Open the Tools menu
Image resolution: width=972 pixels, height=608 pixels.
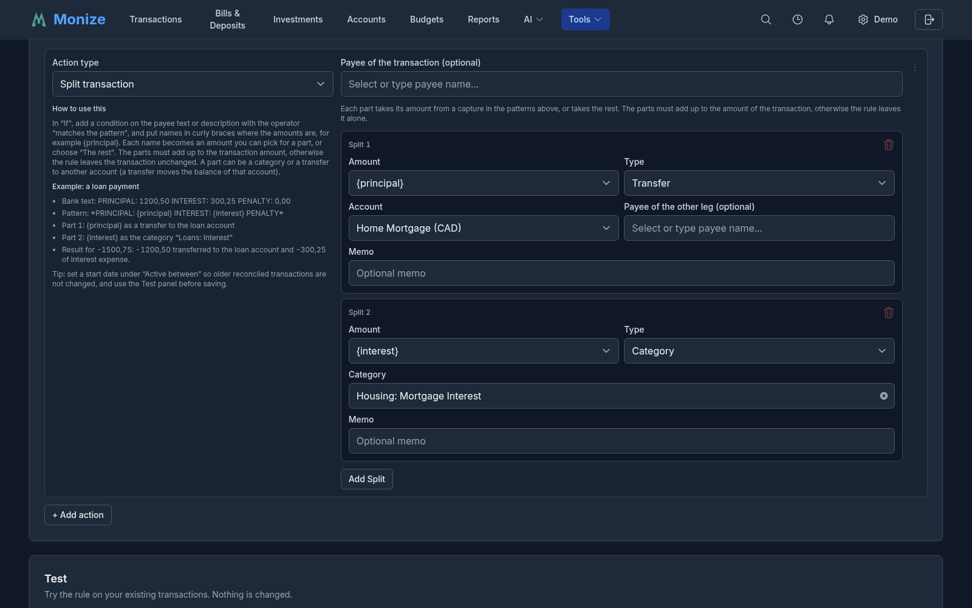point(585,19)
